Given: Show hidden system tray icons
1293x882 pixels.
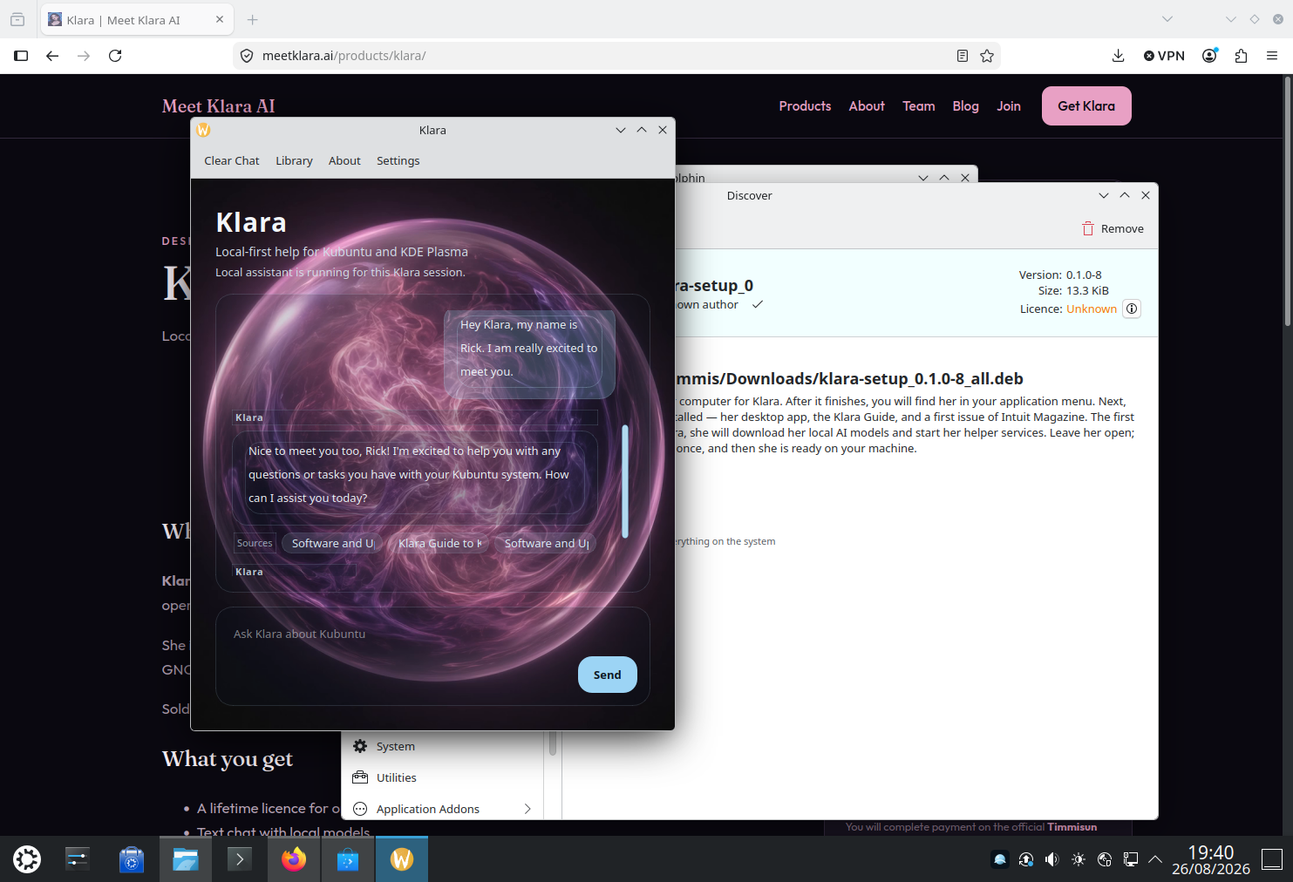Looking at the screenshot, I should coord(1155,859).
